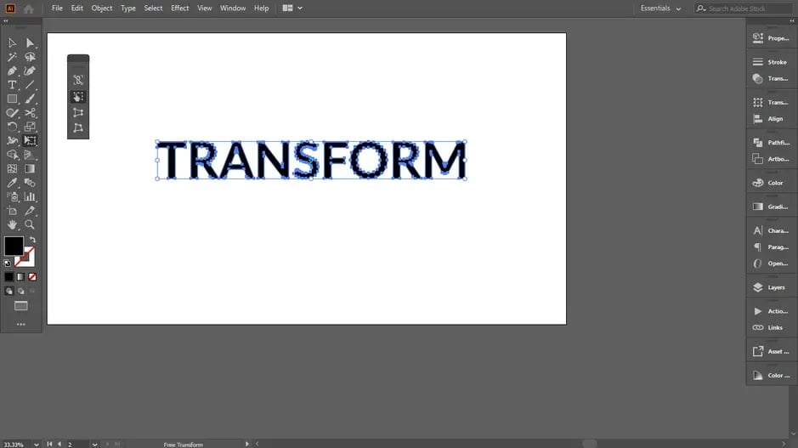798x448 pixels.
Task: Open the Essentials workspace dropdown
Action: pyautogui.click(x=660, y=9)
